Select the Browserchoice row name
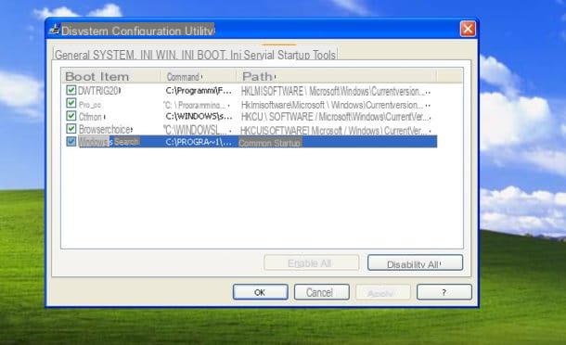The image size is (566, 345). pos(106,129)
